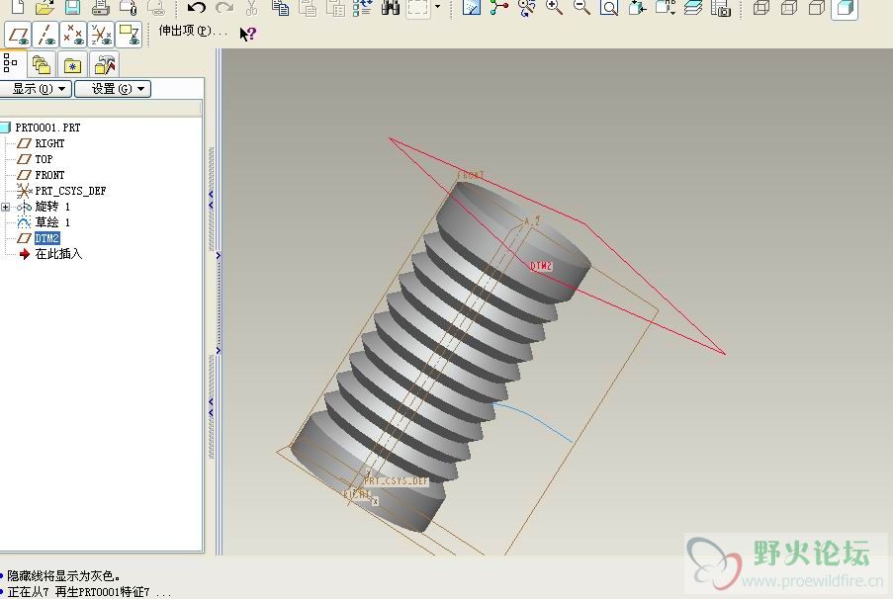Toggle annotation element display
This screenshot has height=599, width=893.
point(130,35)
